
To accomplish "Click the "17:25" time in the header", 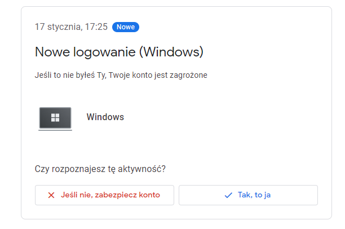I will click(96, 27).
